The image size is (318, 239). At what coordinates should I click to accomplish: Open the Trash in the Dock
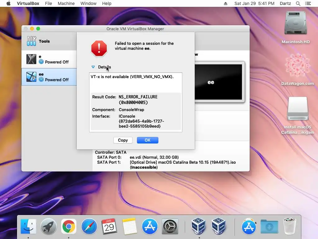coord(289,226)
